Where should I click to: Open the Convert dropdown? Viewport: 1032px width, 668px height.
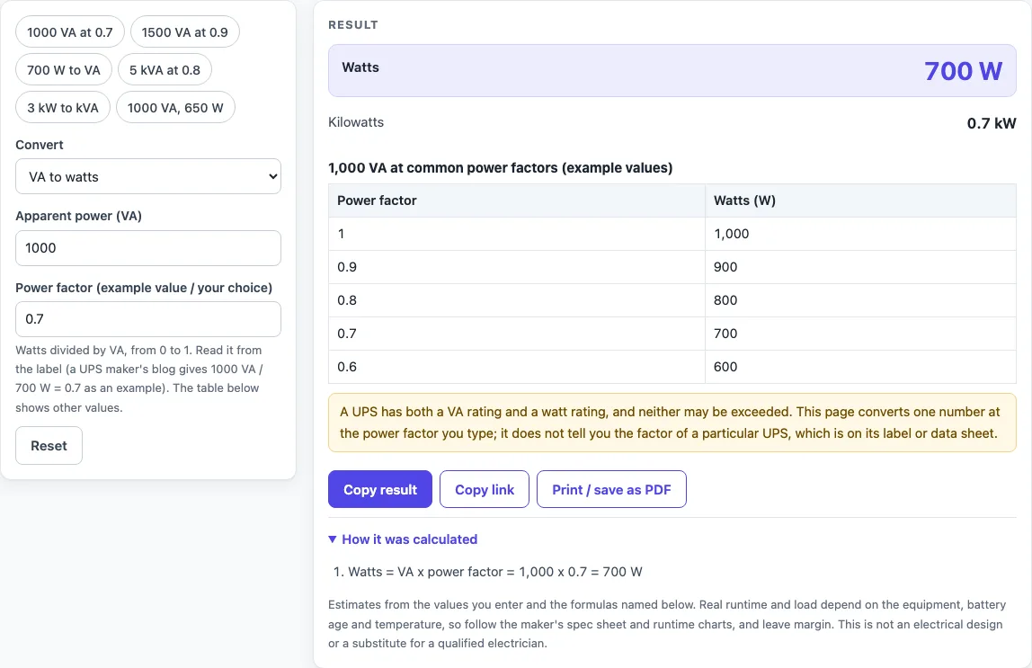148,176
